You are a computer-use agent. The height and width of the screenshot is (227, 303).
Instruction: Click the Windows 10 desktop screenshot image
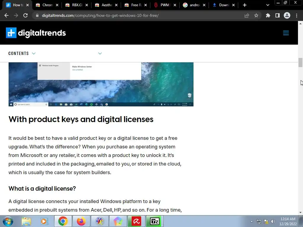[x=101, y=84]
